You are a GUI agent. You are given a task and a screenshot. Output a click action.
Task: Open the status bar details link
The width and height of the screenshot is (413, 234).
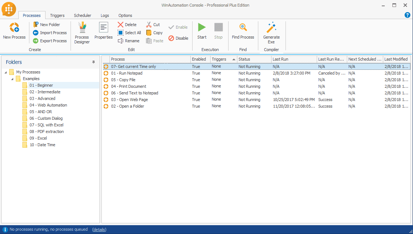point(99,230)
